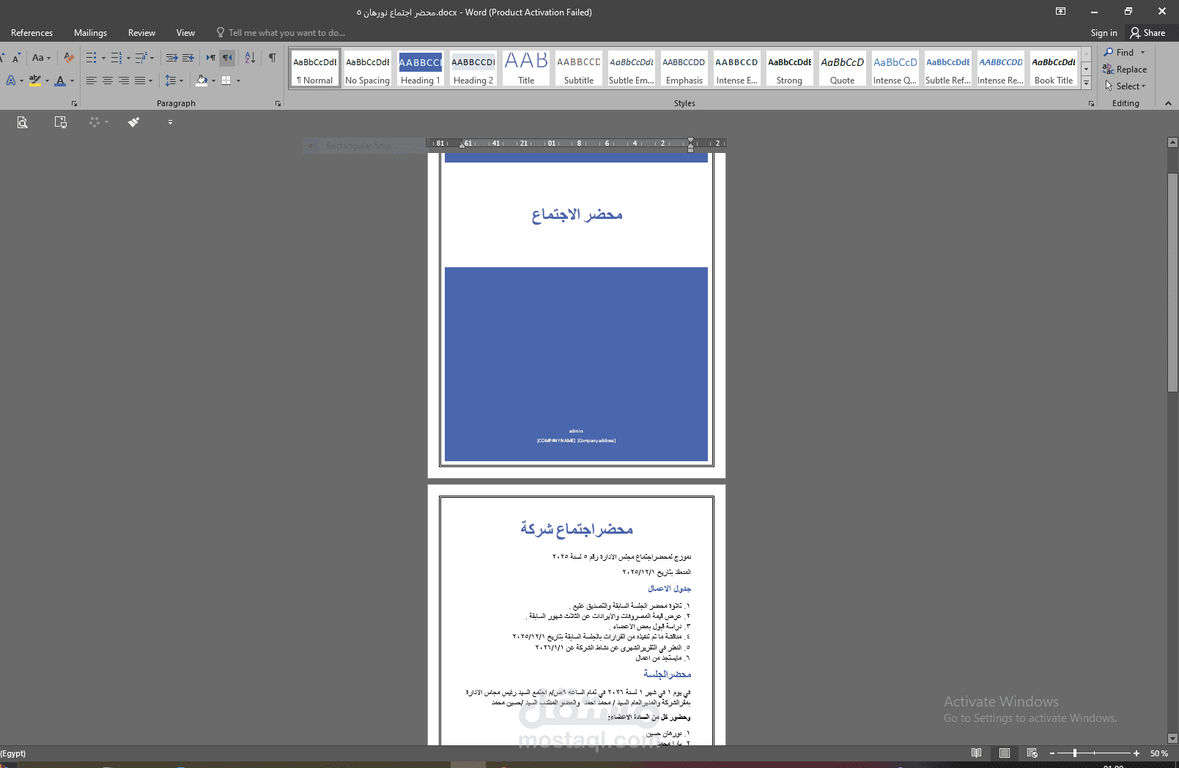Open Print Preview from quick access toolbar

pos(23,122)
